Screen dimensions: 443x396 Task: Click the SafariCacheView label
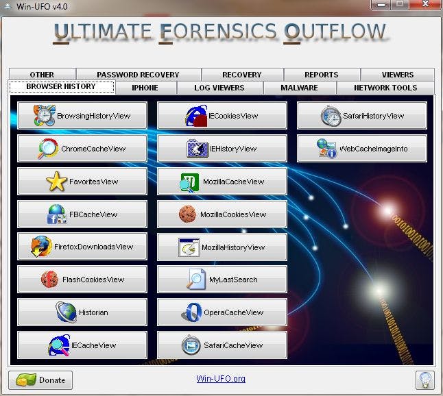point(233,345)
